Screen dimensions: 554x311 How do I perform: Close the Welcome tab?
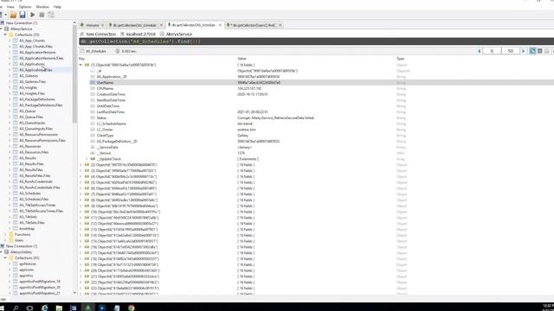point(102,25)
